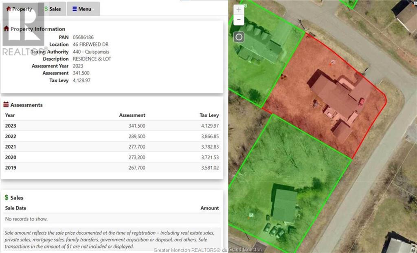This screenshot has height=253, width=417.
Task: Open the Menu dropdown
Action: (x=83, y=9)
